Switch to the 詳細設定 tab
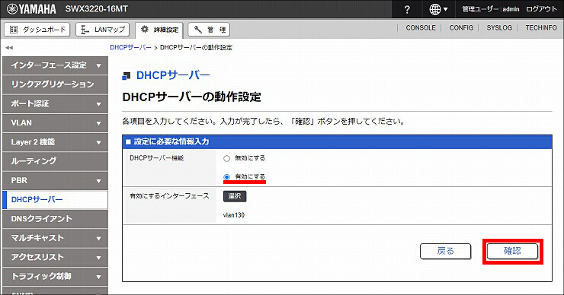This screenshot has height=295, width=564. pyautogui.click(x=159, y=30)
